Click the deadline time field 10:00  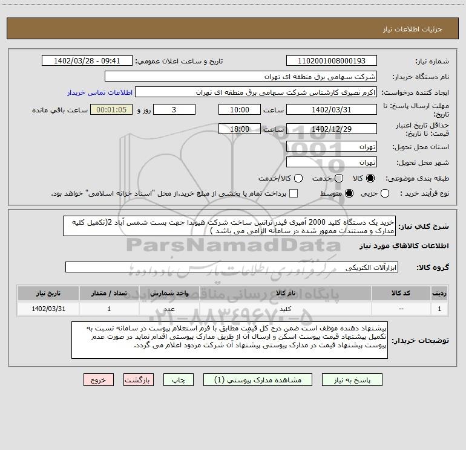coord(240,109)
